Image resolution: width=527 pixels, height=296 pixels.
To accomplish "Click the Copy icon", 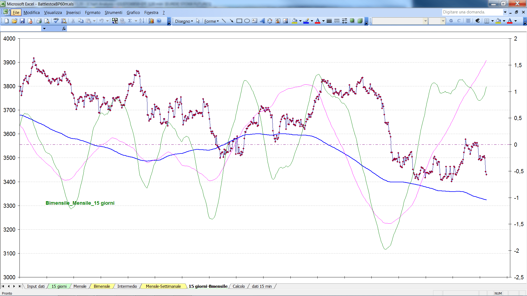I will (x=81, y=21).
